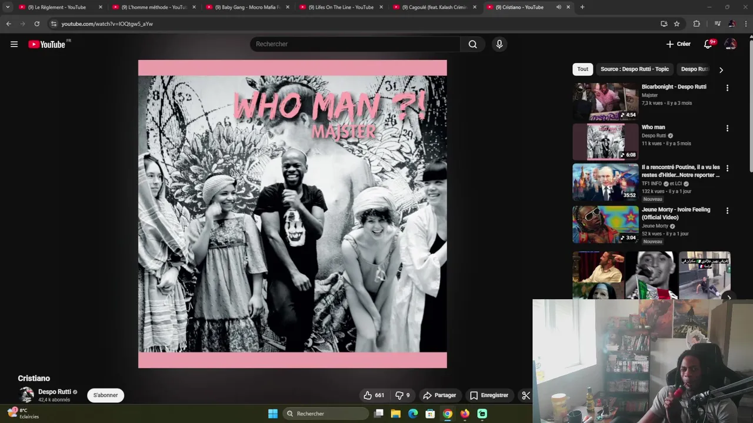The height and width of the screenshot is (423, 753).
Task: Open Jeune Morty - Ivoire Feeling video title
Action: tap(676, 213)
